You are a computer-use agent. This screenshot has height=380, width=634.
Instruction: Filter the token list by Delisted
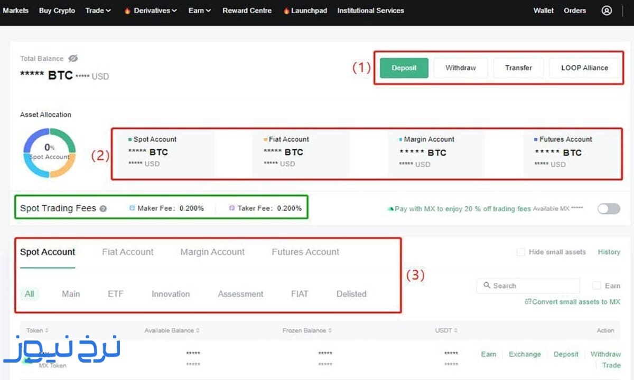(x=351, y=294)
